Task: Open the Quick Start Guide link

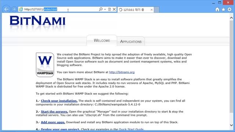Action: click(131, 129)
